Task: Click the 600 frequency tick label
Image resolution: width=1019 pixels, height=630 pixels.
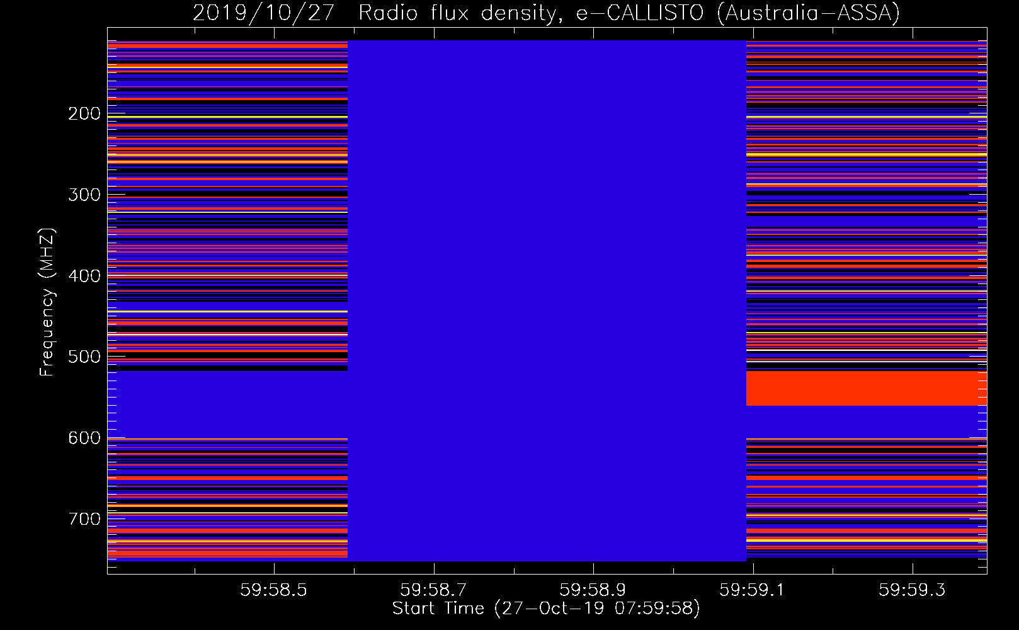Action: [x=84, y=438]
